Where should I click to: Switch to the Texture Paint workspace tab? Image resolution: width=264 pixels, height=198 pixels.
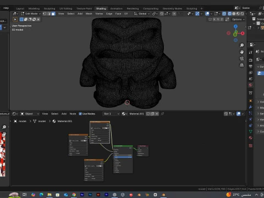[x=84, y=9]
